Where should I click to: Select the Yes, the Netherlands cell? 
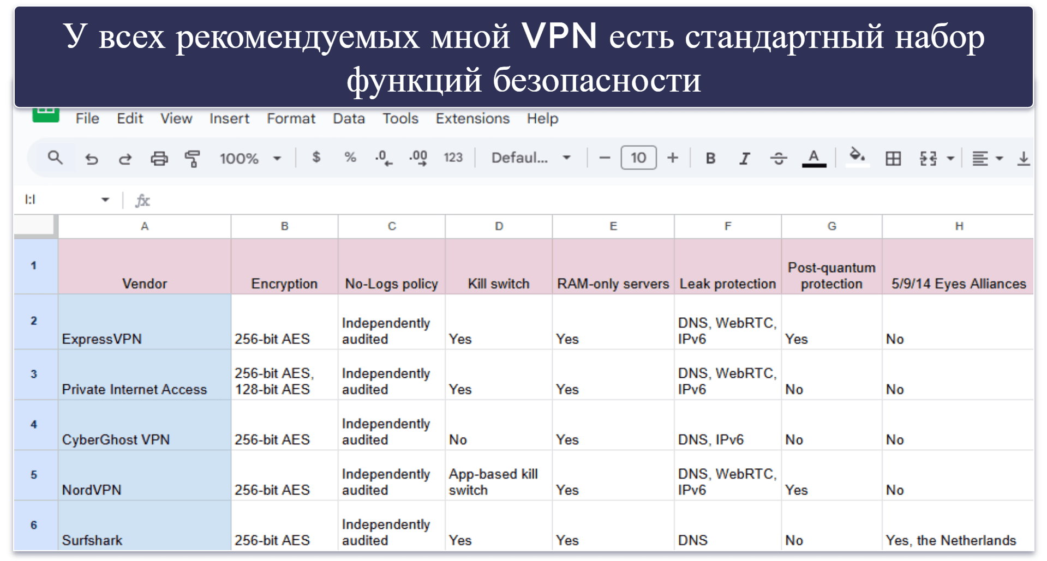958,526
